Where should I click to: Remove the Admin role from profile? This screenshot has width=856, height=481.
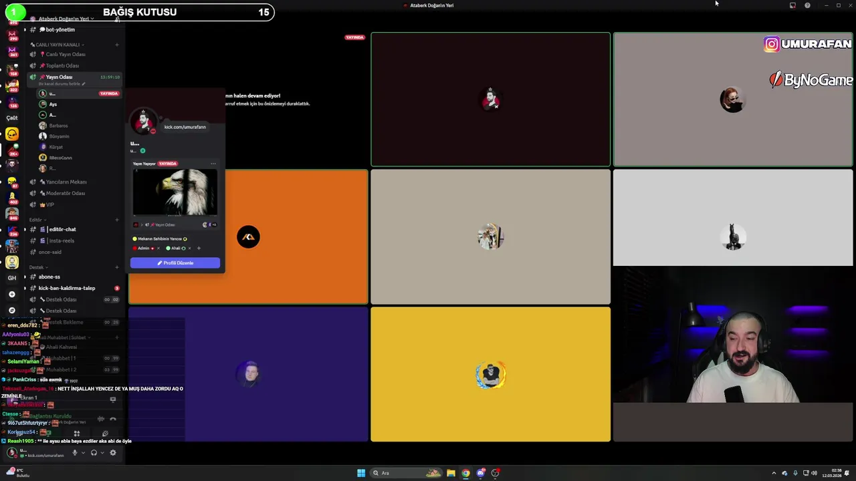(x=158, y=249)
